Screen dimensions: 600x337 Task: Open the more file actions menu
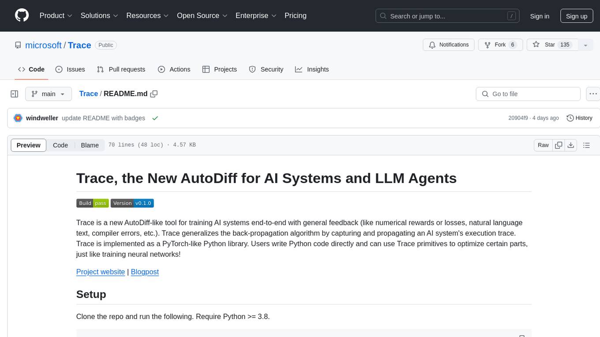(593, 94)
